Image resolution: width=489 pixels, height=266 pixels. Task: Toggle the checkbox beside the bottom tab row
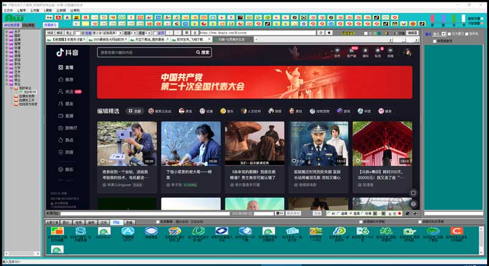pos(158,222)
